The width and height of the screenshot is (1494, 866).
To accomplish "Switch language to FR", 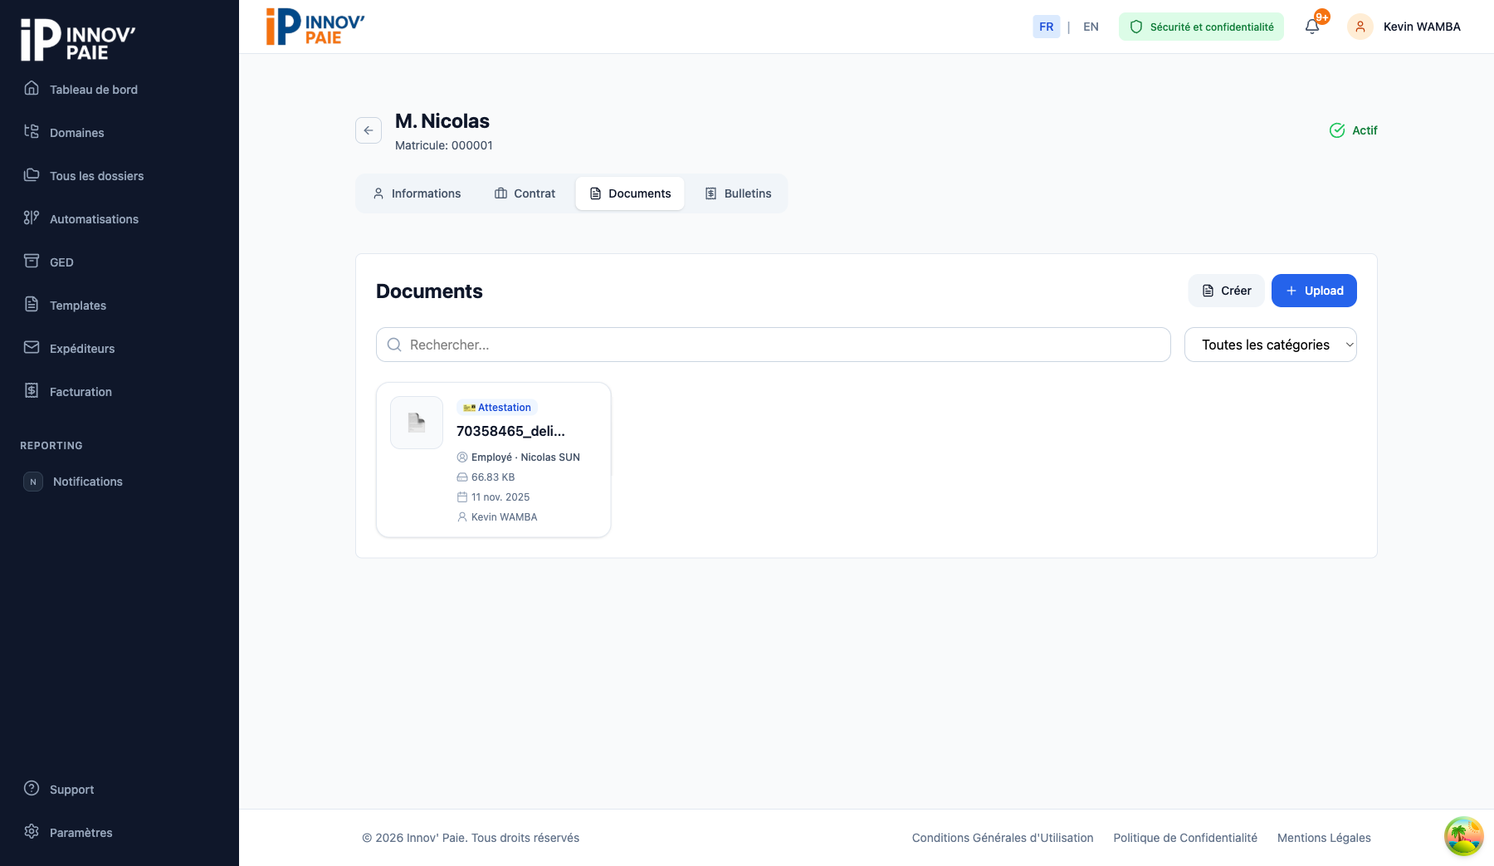I will click(1046, 27).
